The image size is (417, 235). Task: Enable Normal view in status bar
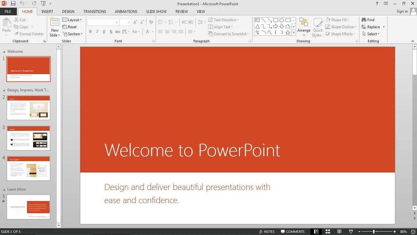tap(316, 232)
